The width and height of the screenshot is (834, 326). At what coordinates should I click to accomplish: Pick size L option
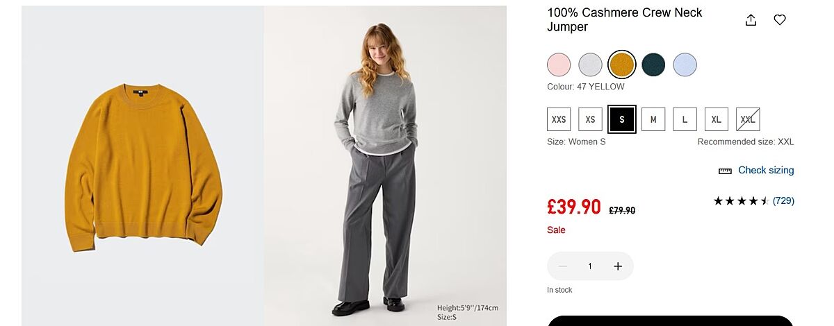point(685,119)
